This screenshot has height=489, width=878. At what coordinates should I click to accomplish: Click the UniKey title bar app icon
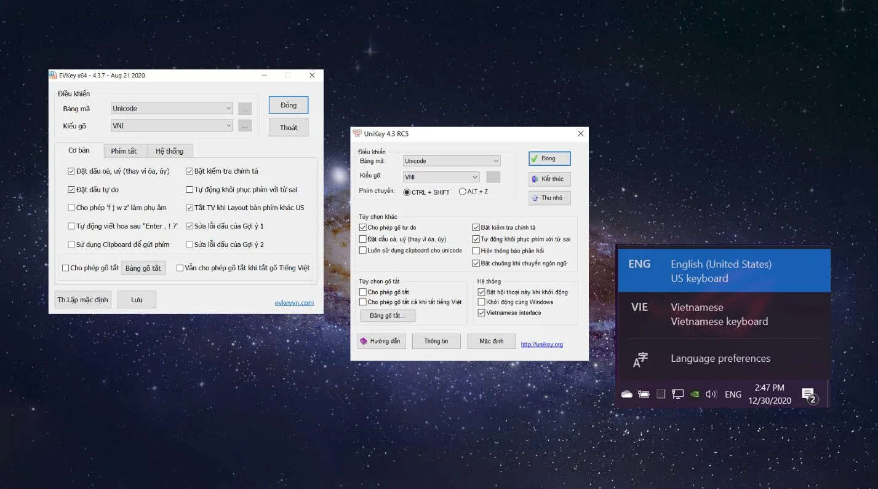pyautogui.click(x=357, y=133)
